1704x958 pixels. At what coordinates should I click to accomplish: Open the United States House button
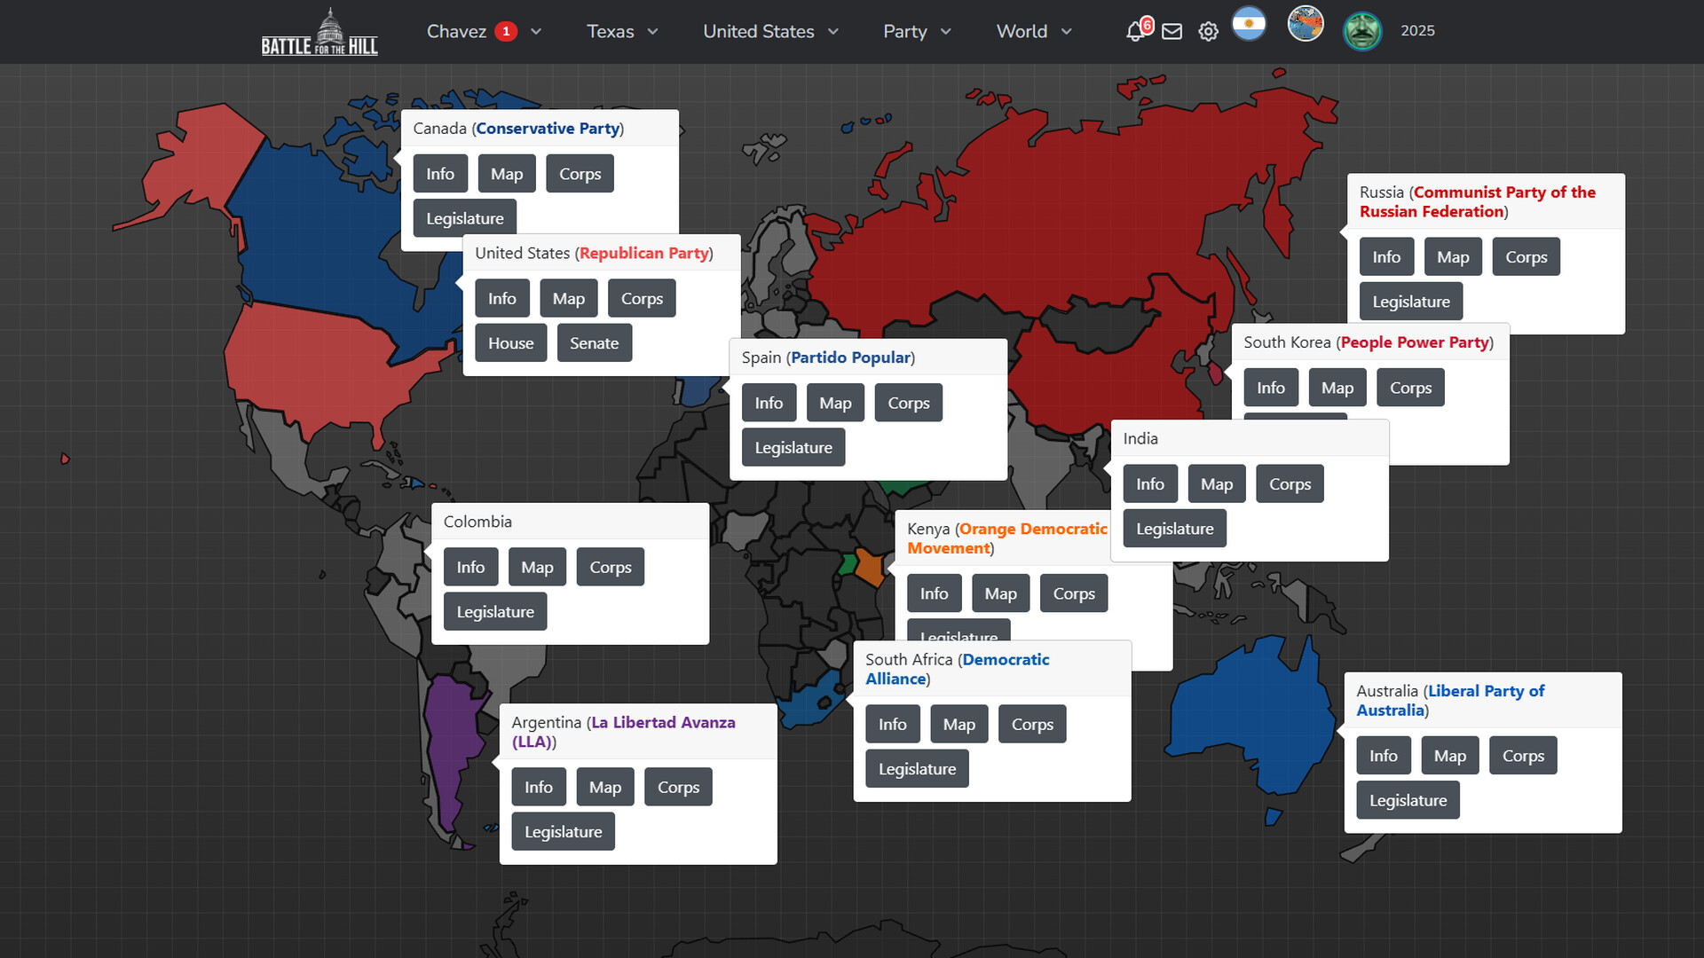point(511,343)
